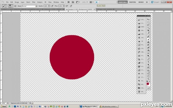Select the Lasso tool

tap(148, 25)
